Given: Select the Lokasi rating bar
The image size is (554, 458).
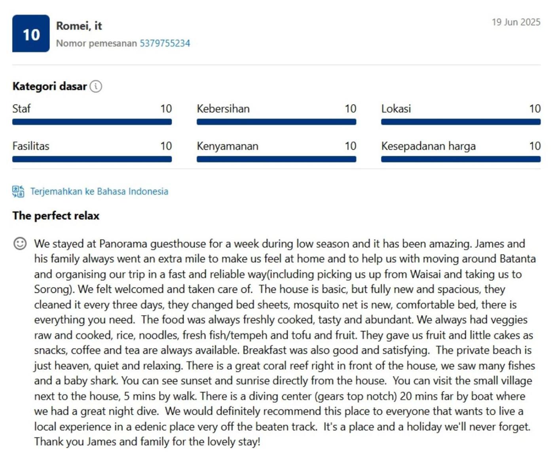Looking at the screenshot, I should click(x=461, y=122).
